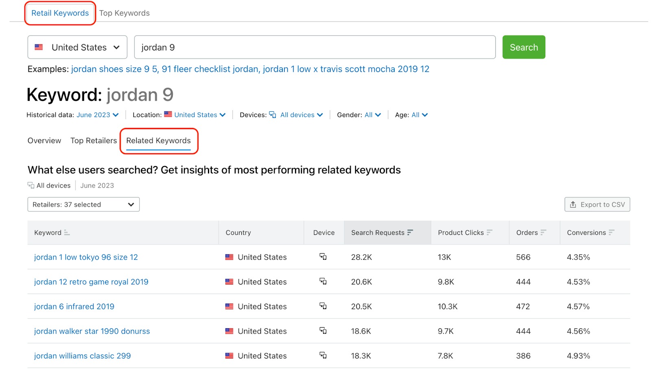Viewport: 651px width, 369px height.
Task: Sort by Orders column icon
Action: coord(543,232)
